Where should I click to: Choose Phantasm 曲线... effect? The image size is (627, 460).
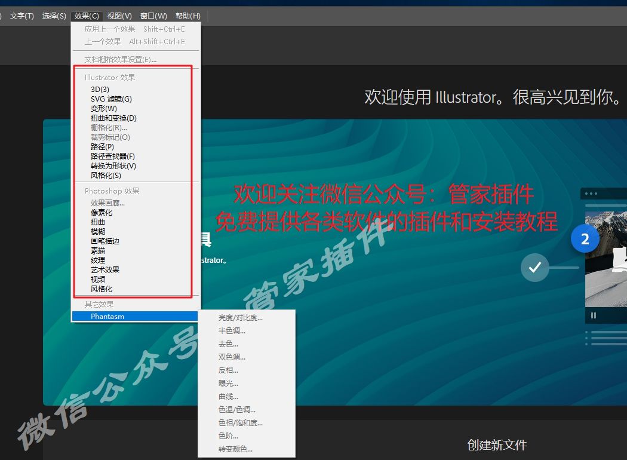coord(247,397)
